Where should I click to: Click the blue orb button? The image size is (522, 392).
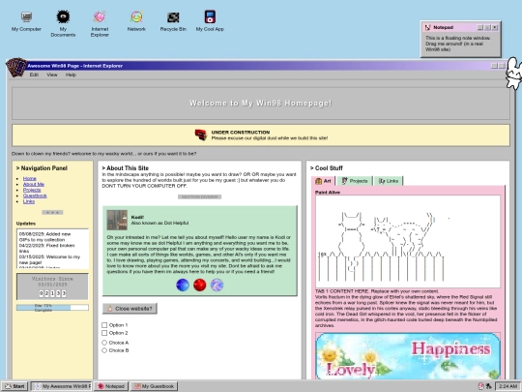click(183, 285)
